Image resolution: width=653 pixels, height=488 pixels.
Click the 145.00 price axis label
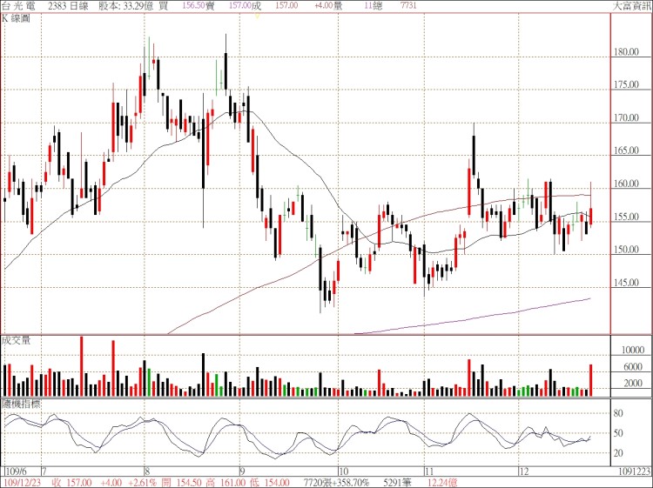627,284
